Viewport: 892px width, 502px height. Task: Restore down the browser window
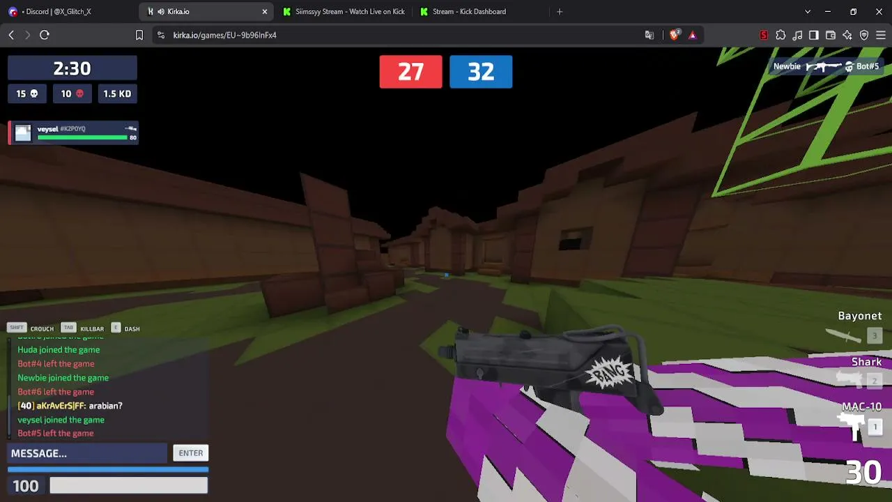coord(854,12)
